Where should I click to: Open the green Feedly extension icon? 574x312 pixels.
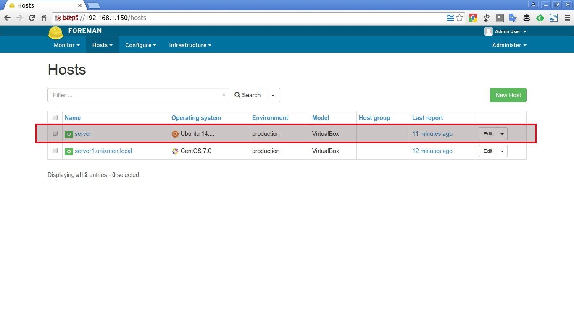(540, 18)
